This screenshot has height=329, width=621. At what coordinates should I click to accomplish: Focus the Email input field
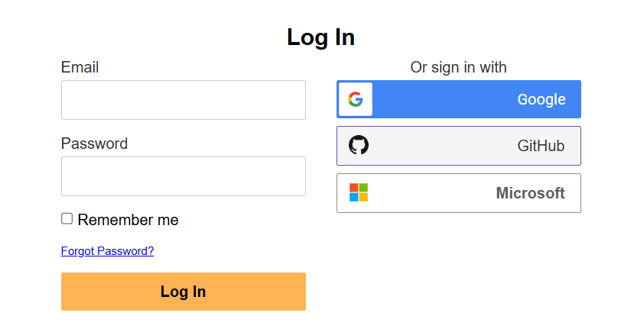pyautogui.click(x=184, y=100)
